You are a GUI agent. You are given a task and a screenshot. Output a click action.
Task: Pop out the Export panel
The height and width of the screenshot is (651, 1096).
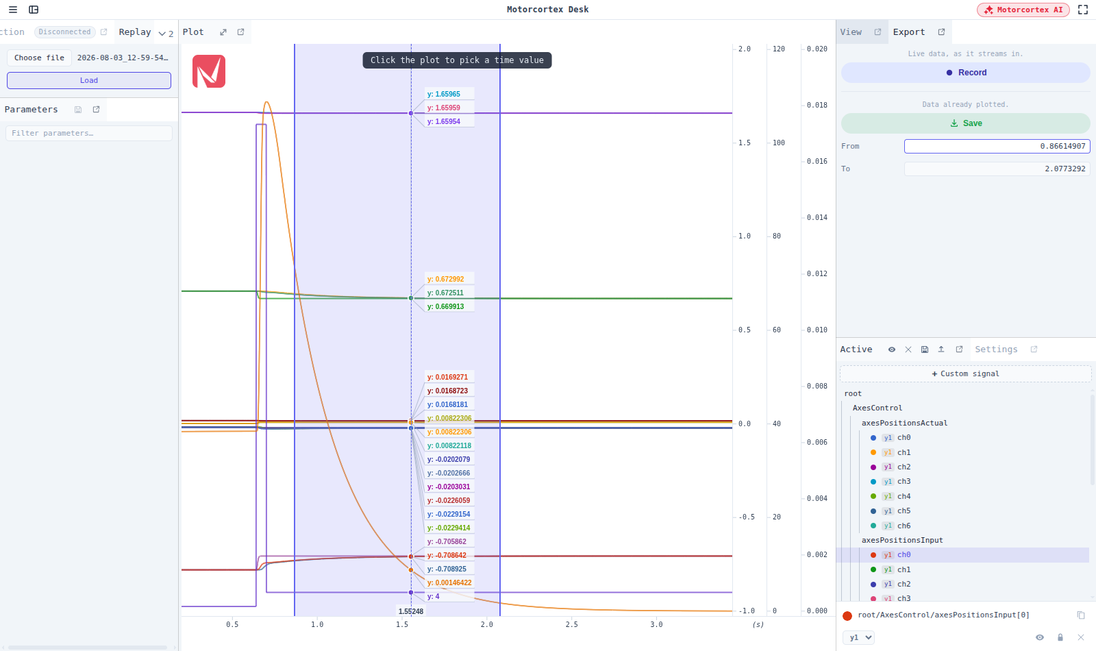coord(942,32)
